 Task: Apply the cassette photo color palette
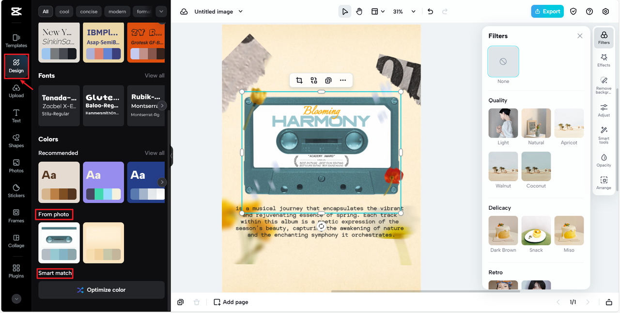(x=59, y=243)
